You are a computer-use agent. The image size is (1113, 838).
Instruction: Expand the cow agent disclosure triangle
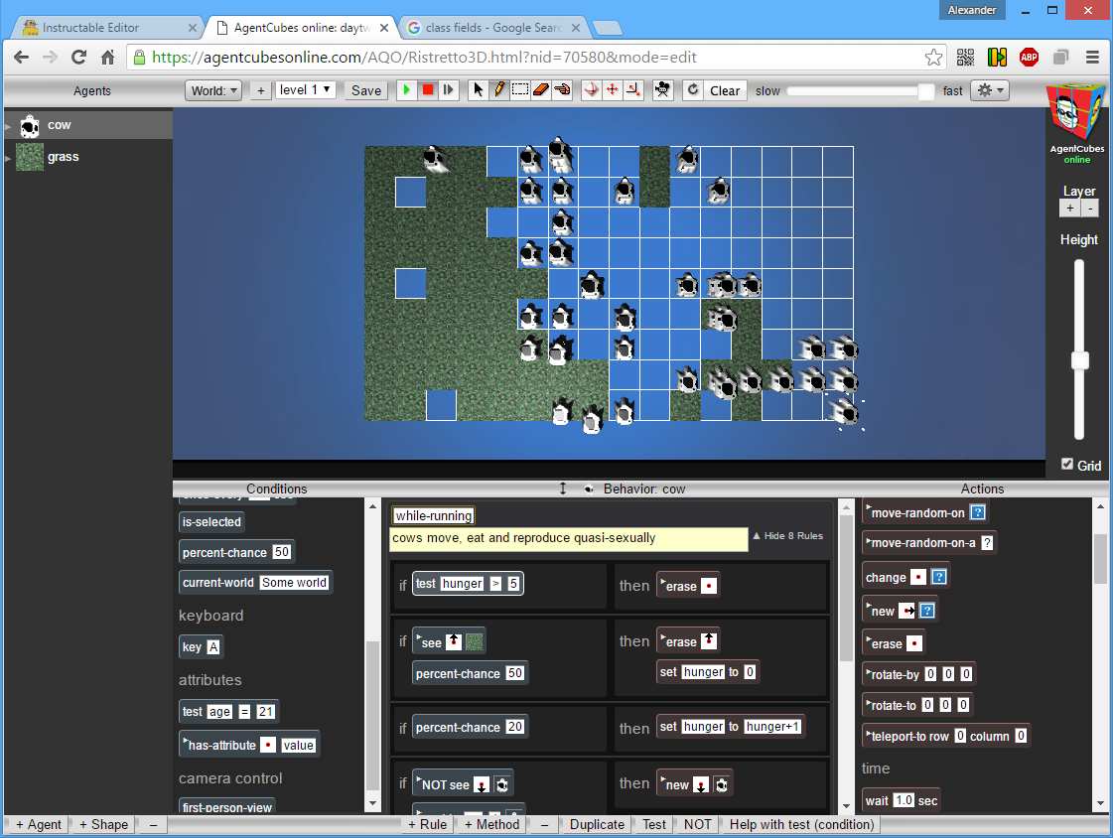click(8, 127)
